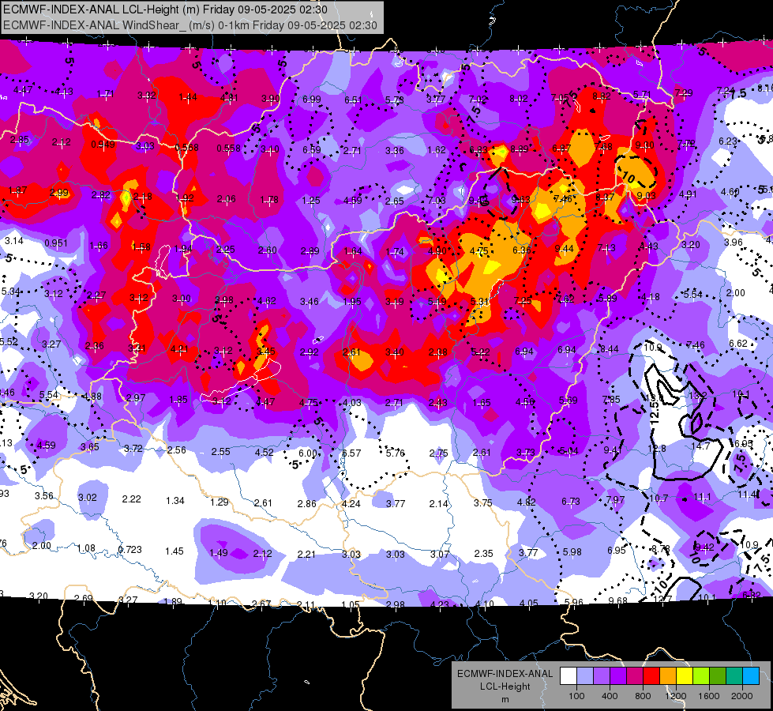773x711 pixels.
Task: Click the 'ECMWF-INDEX-ANAL' legend heading
Action: 505,674
